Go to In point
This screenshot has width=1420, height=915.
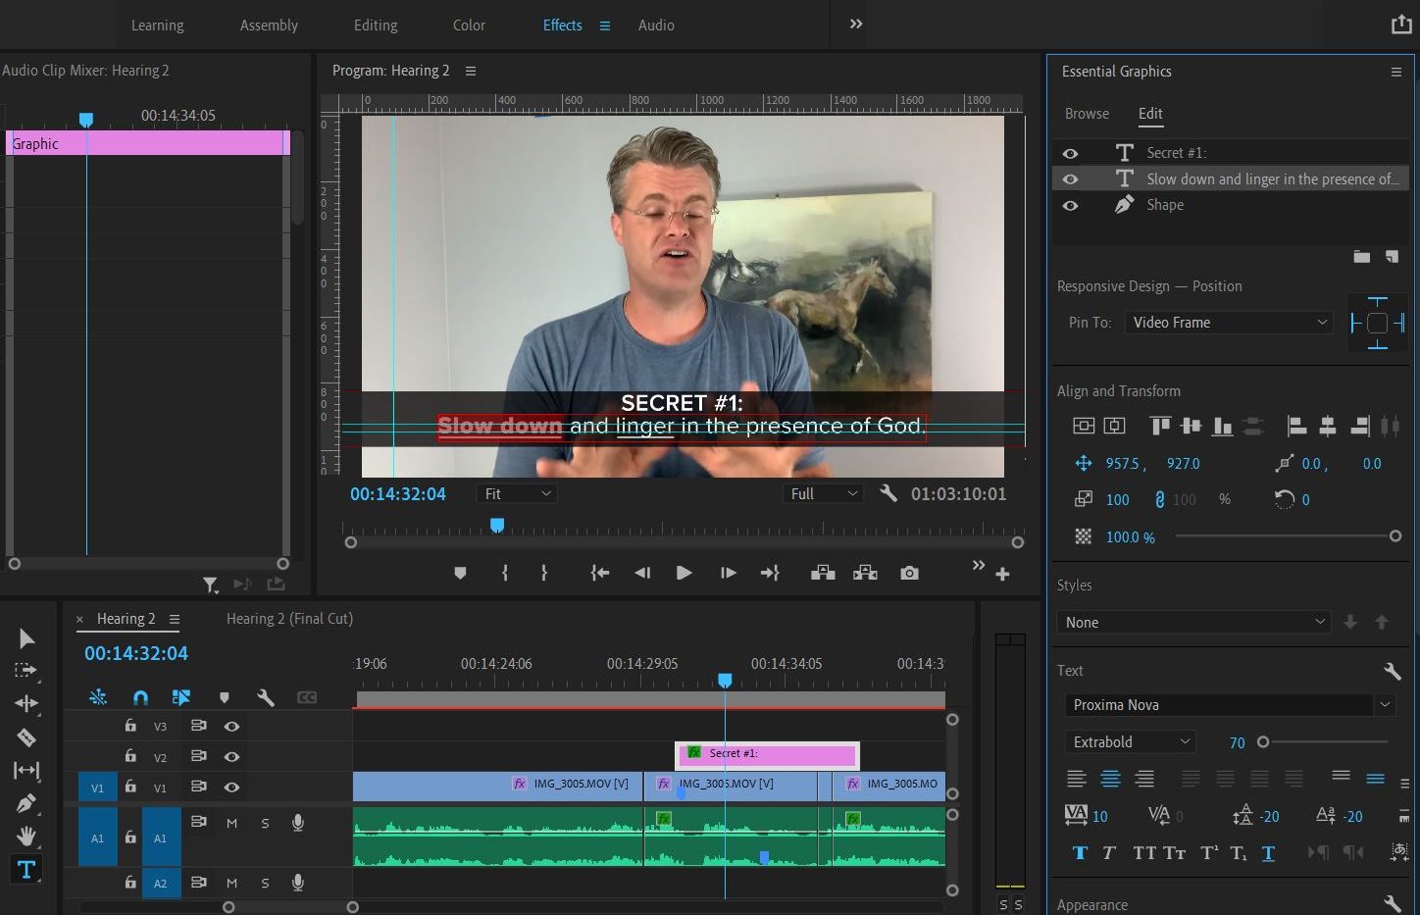(600, 573)
